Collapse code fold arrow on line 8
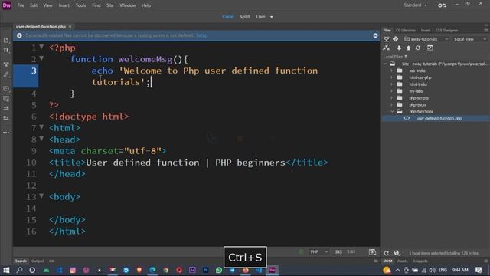The width and height of the screenshot is (490, 276). (x=41, y=139)
